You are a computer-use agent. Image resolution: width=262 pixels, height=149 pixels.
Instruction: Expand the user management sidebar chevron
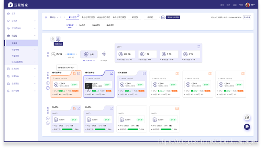35,91
